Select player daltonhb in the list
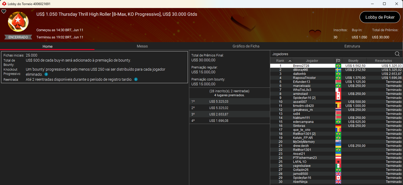The image size is (403, 185). tap(336, 74)
